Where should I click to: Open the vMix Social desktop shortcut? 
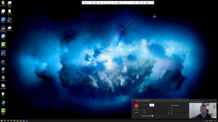3,45
